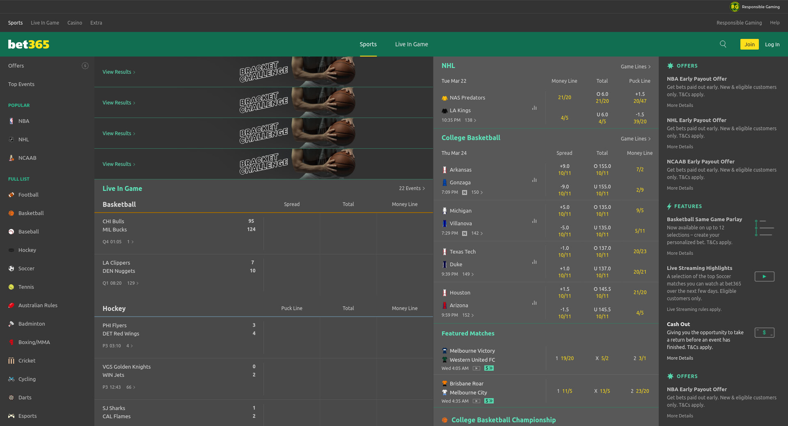788x426 pixels.
Task: Select Cricket in the sports list
Action: pos(27,360)
